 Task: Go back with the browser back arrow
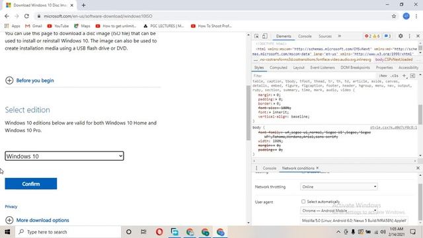pyautogui.click(x=7, y=16)
